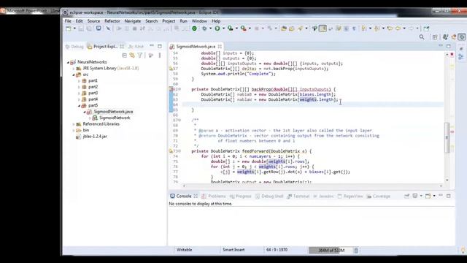Switch to the Problems tab
467x263 pixels.
(x=214, y=197)
